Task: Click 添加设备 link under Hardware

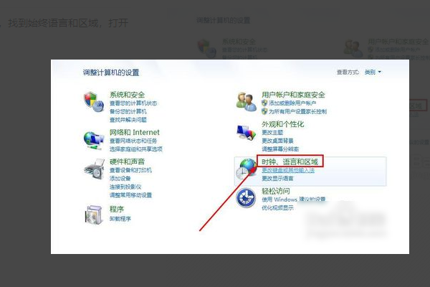Action: click(x=120, y=179)
